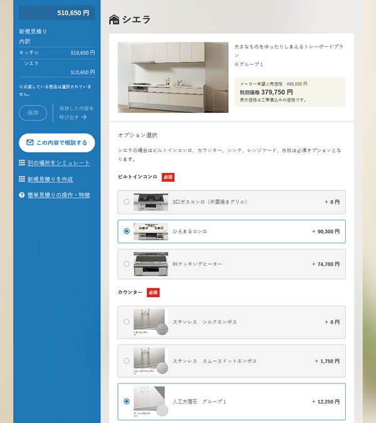This screenshot has width=376, height=423.
Task: Click the 必須 badge beside ビルトインコンロ
Action: [x=168, y=177]
